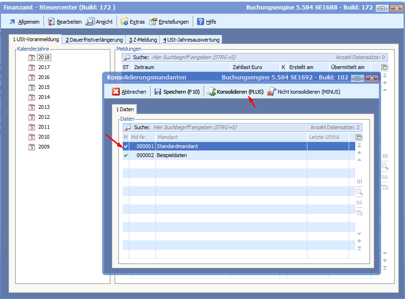Select the 1 Daten tab

[125, 109]
